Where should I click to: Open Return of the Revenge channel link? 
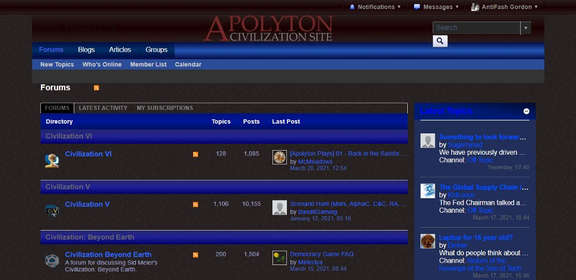click(x=480, y=264)
